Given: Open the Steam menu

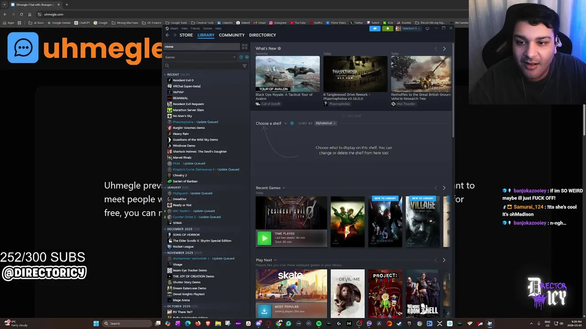Looking at the screenshot, I should click(174, 28).
